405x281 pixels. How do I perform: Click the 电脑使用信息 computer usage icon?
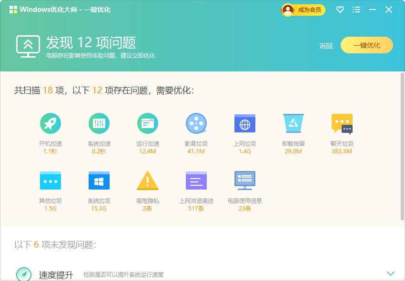click(x=245, y=181)
